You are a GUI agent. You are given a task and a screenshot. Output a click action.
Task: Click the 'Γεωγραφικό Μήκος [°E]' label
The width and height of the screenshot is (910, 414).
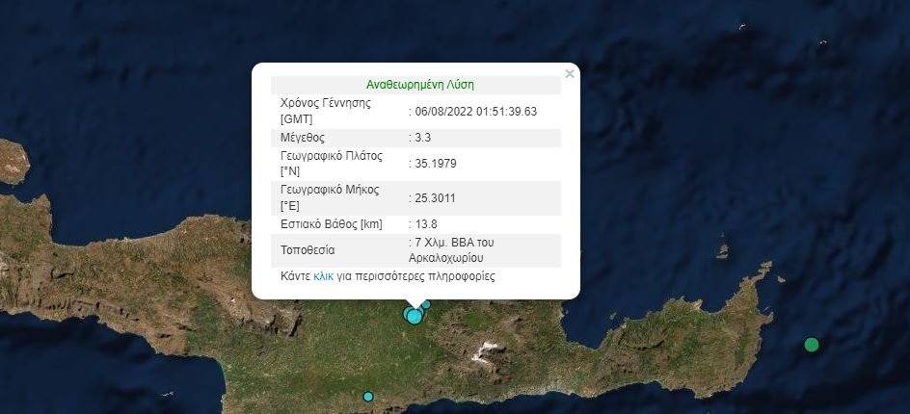[x=328, y=198]
